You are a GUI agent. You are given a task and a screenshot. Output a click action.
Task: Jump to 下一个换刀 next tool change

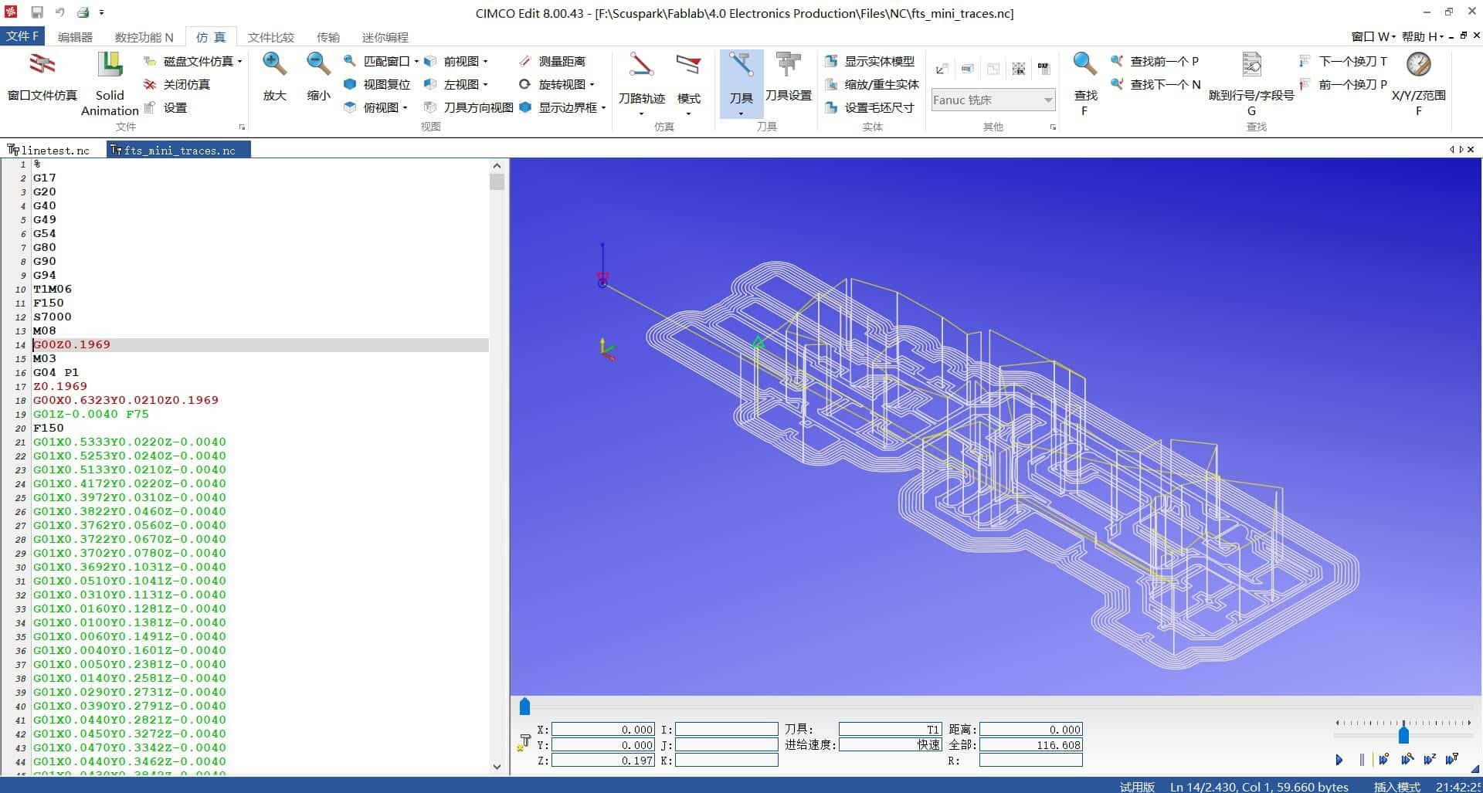[1343, 61]
